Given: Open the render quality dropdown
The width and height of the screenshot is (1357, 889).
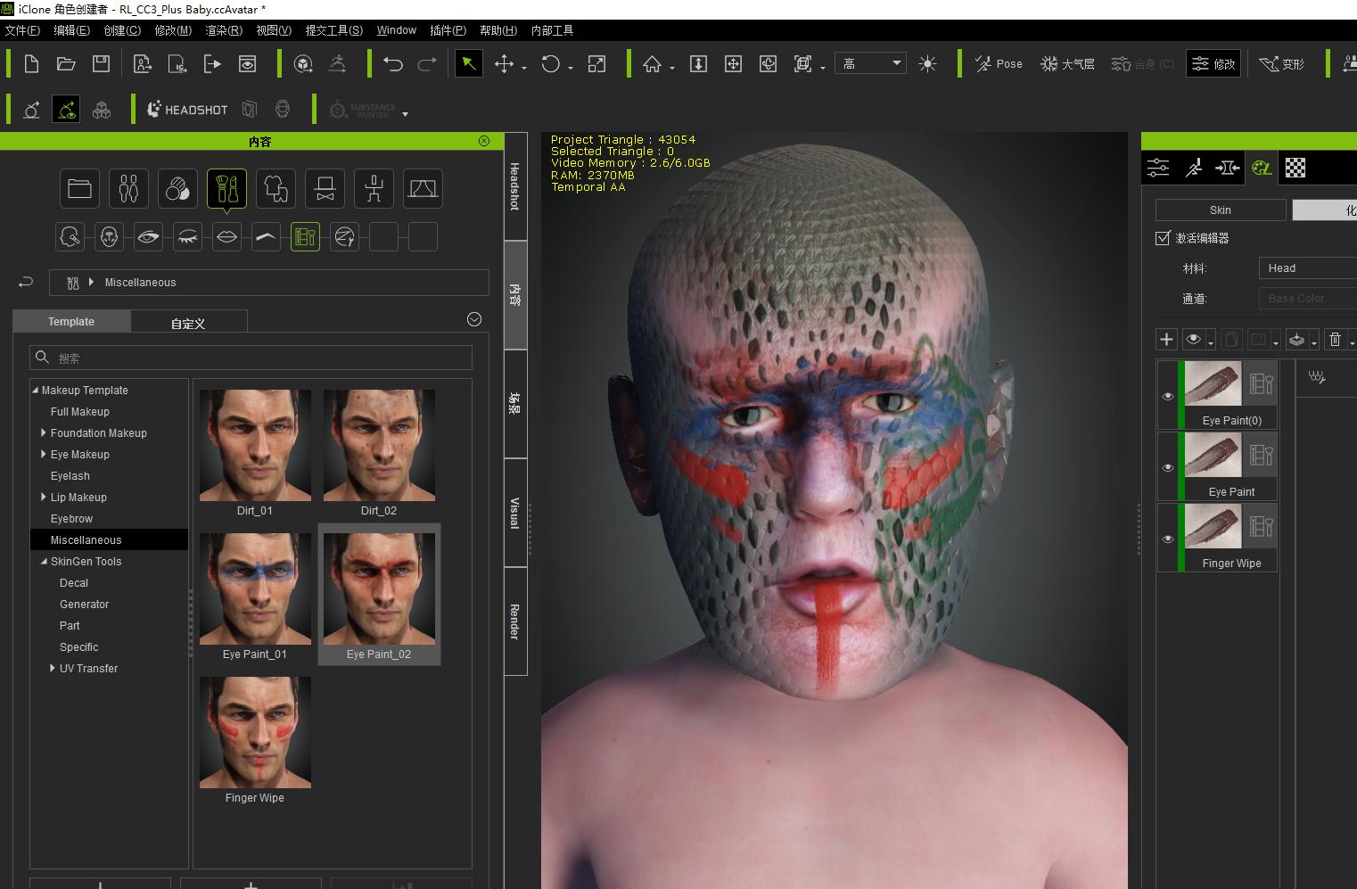Looking at the screenshot, I should coord(870,63).
